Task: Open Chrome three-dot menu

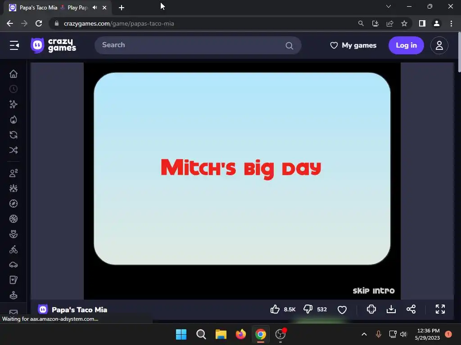Action: [451, 23]
